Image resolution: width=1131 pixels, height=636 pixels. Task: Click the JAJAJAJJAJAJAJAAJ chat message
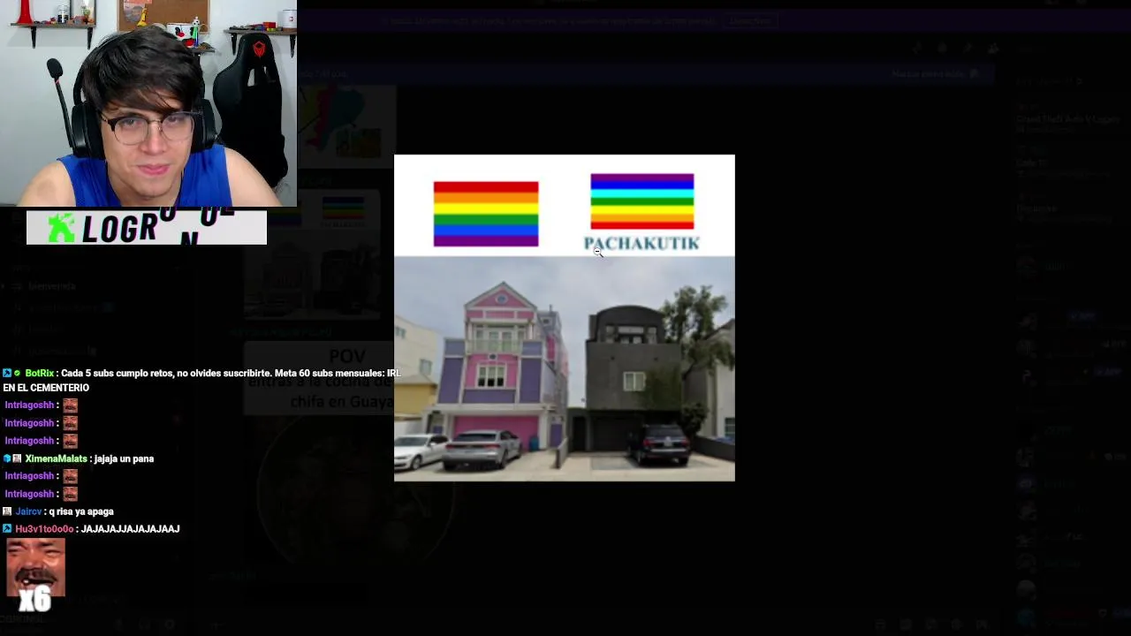pos(131,529)
